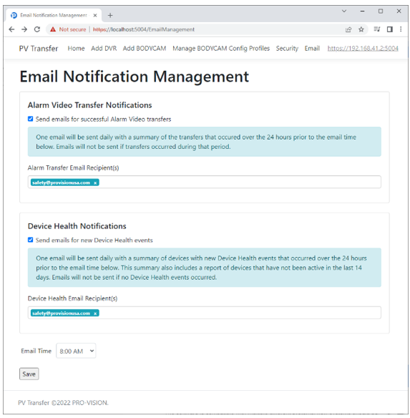Uncheck Send emails for successful Alarm Video transfers
410x418 pixels.
(30, 119)
